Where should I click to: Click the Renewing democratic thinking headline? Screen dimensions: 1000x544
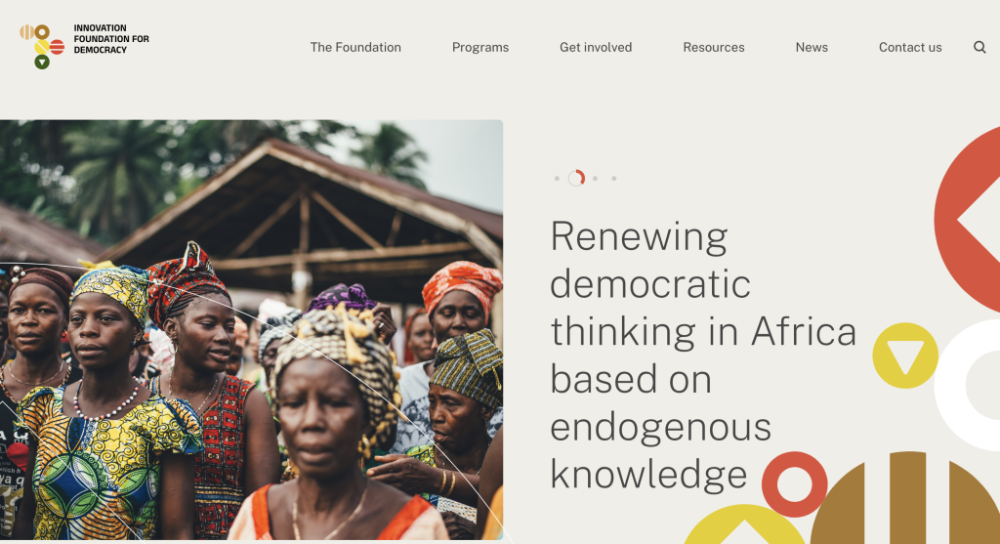[x=703, y=356]
